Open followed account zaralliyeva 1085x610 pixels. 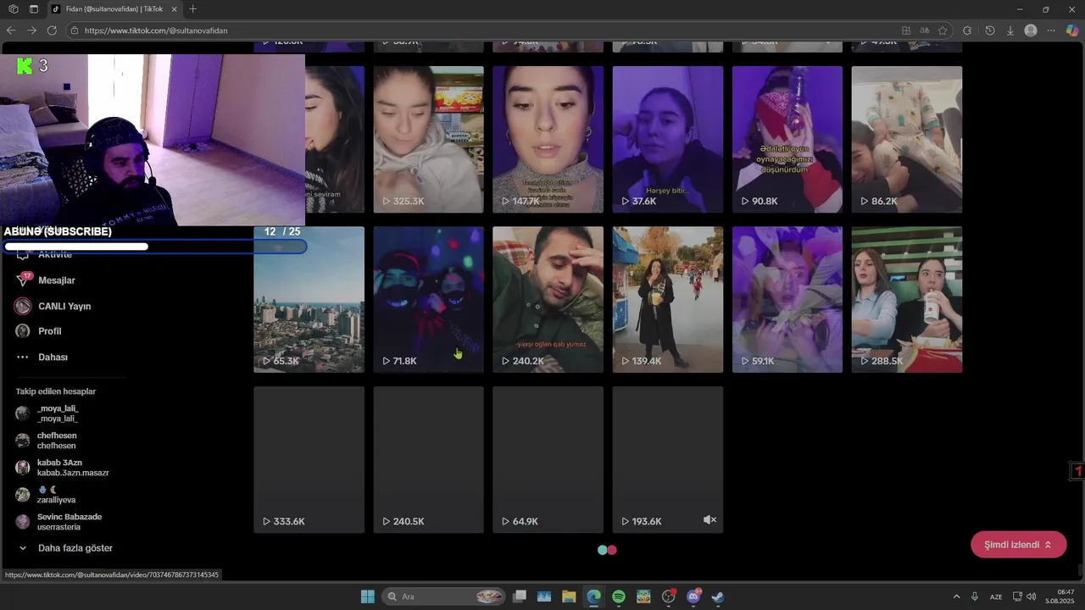(x=56, y=495)
